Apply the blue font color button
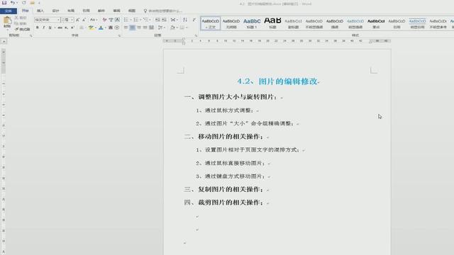Viewport: 454px width, 255px height. tap(101, 28)
